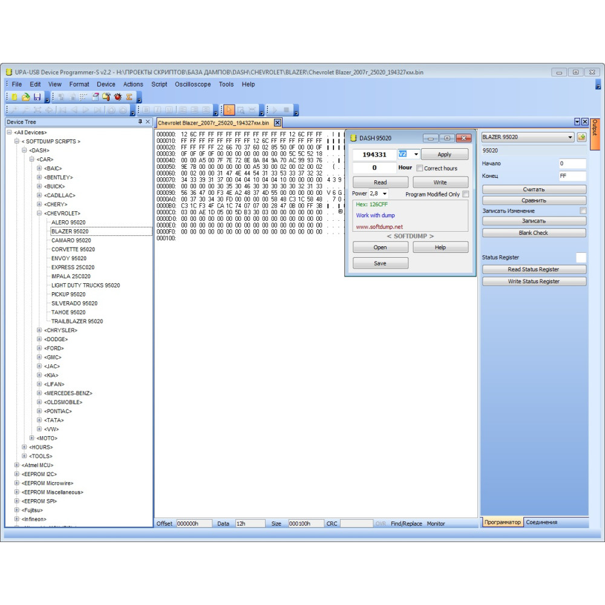
Task: Expand the MERCEDES-BENZ tree node
Action: coord(39,393)
